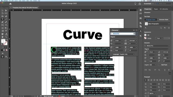Toggle All Caps in Properties panel
Viewport: 173px width, 97px height.
tap(146, 70)
